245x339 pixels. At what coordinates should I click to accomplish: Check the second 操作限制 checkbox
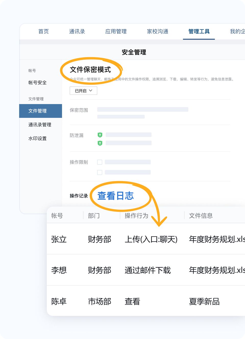click(x=100, y=172)
